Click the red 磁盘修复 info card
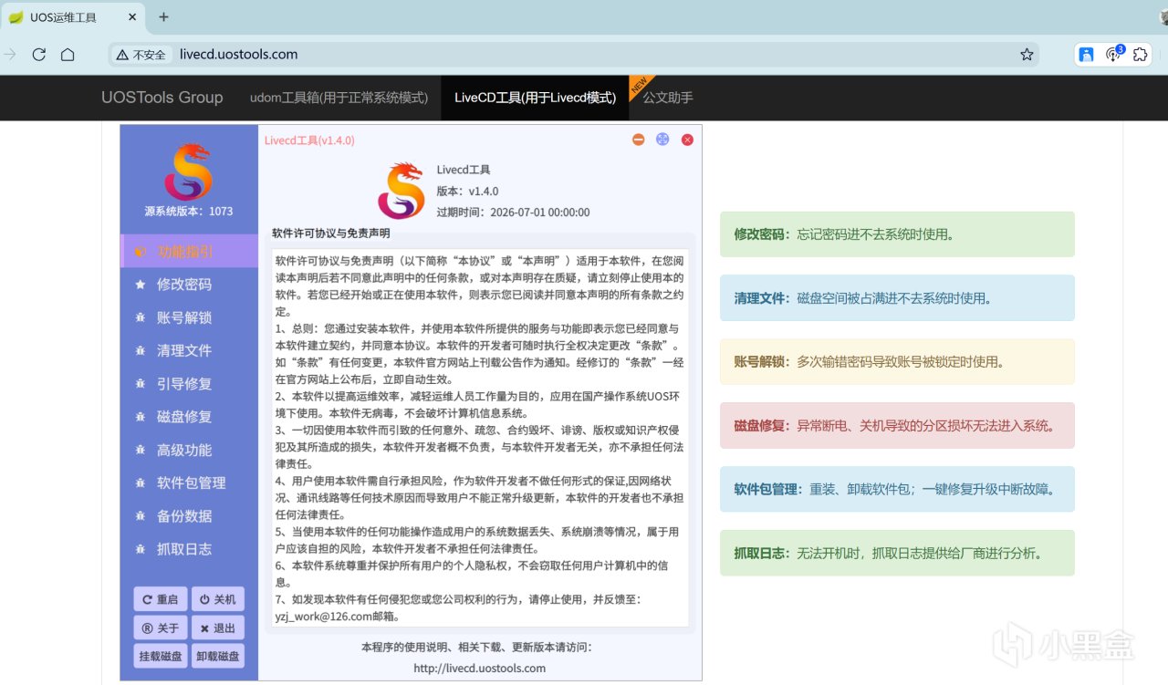The width and height of the screenshot is (1168, 685). click(x=897, y=426)
